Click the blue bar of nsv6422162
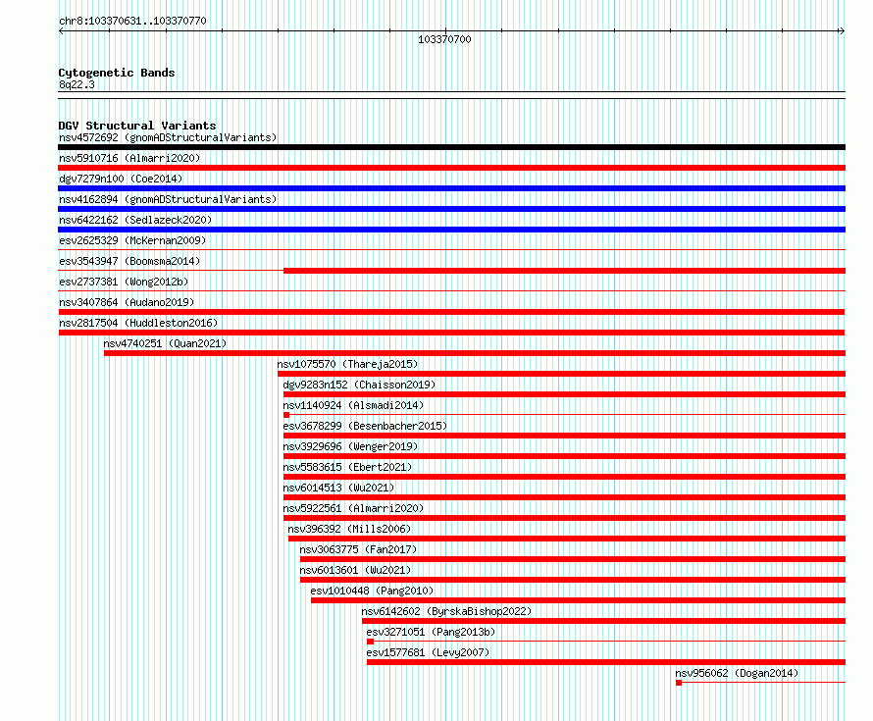 click(451, 230)
